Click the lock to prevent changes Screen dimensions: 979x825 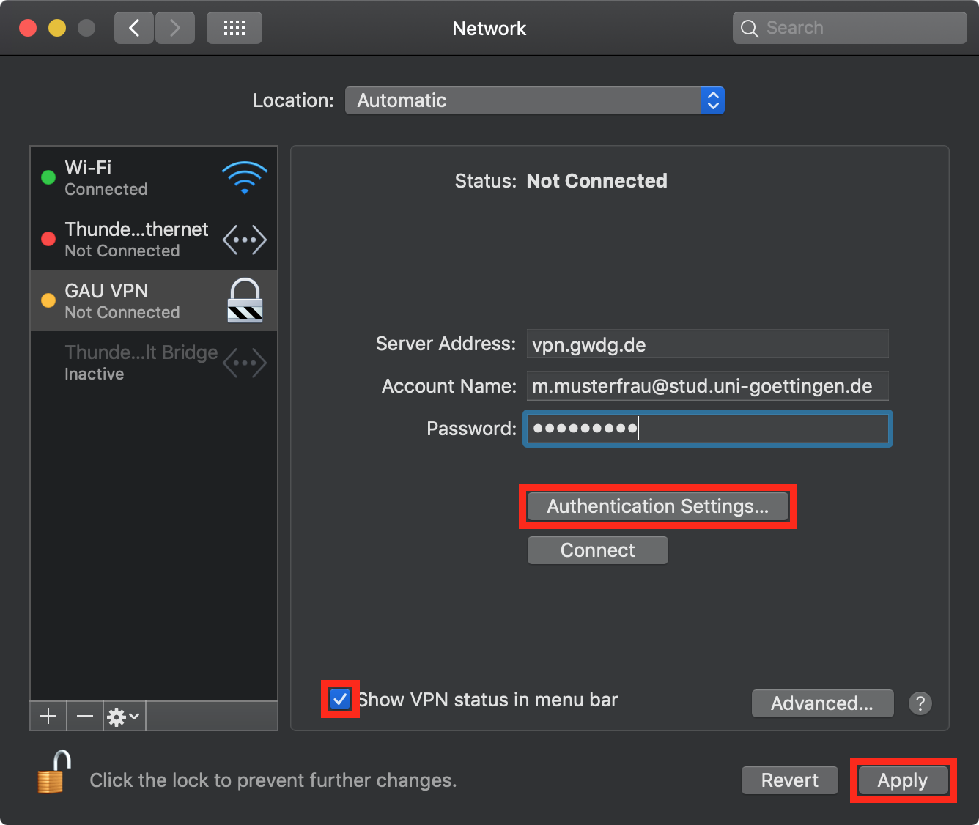click(54, 772)
